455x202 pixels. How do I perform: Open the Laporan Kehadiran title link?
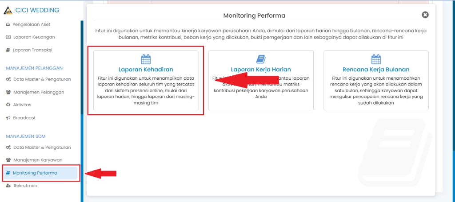tap(146, 70)
